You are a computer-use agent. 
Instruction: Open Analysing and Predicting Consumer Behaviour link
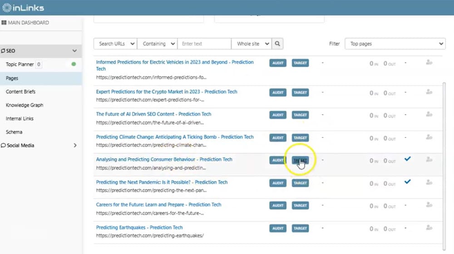click(164, 159)
